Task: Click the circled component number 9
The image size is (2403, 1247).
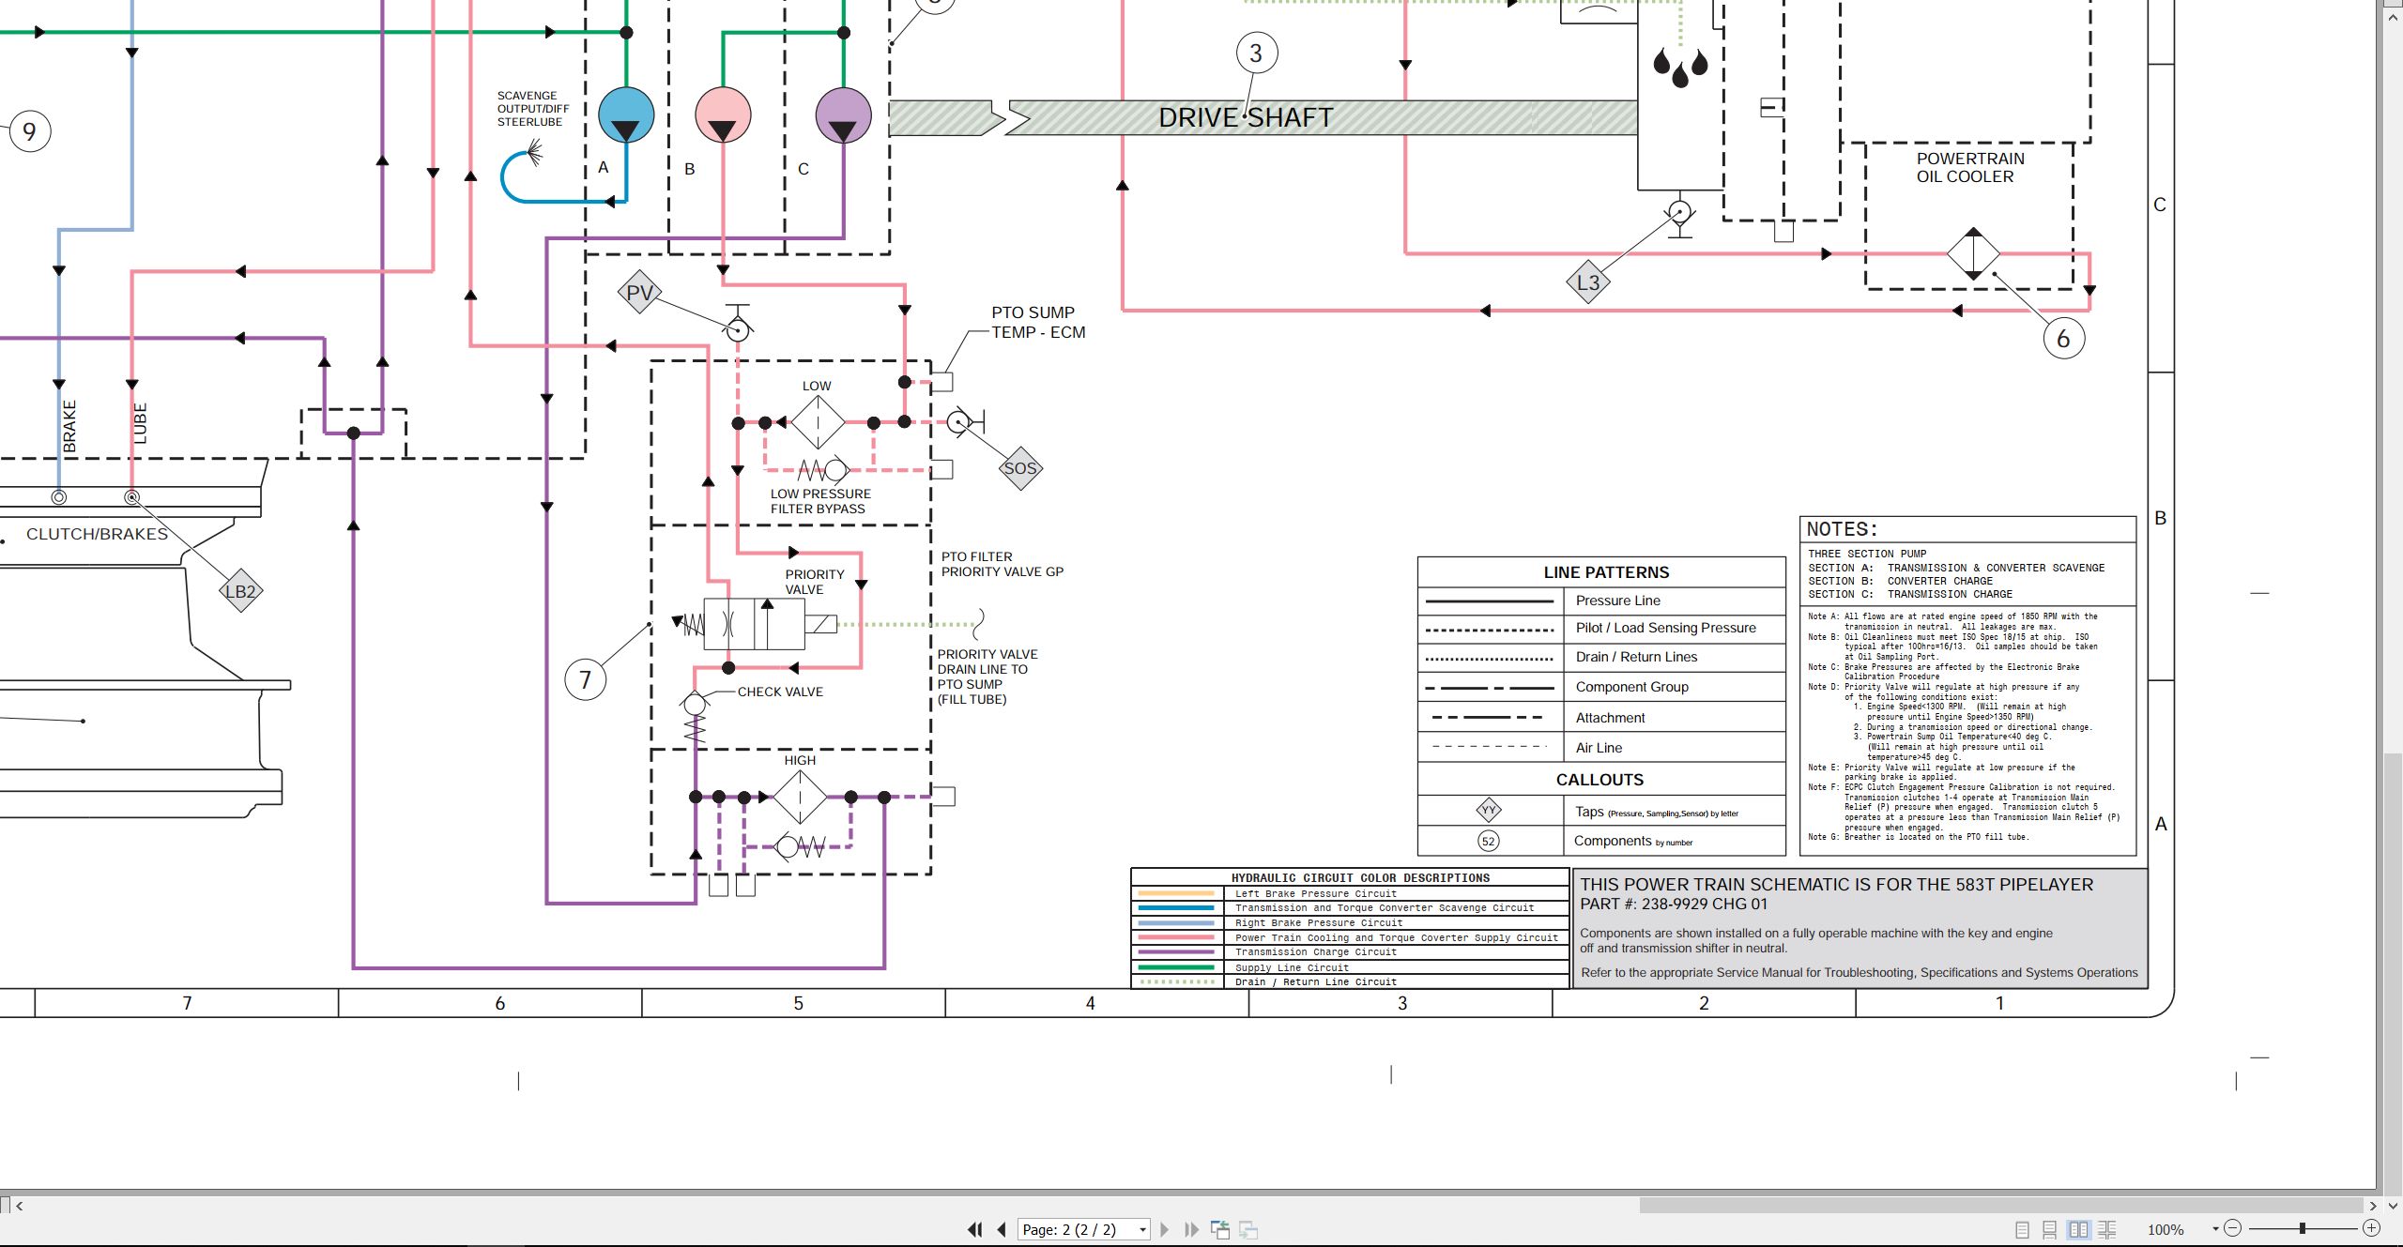Action: [30, 131]
